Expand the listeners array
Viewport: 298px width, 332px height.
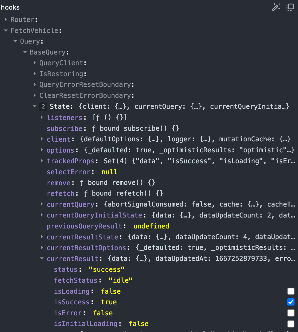click(x=42, y=117)
